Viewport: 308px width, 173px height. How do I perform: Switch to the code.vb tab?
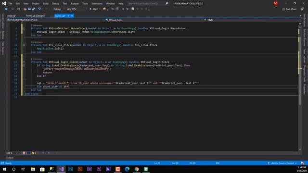pos(12,16)
